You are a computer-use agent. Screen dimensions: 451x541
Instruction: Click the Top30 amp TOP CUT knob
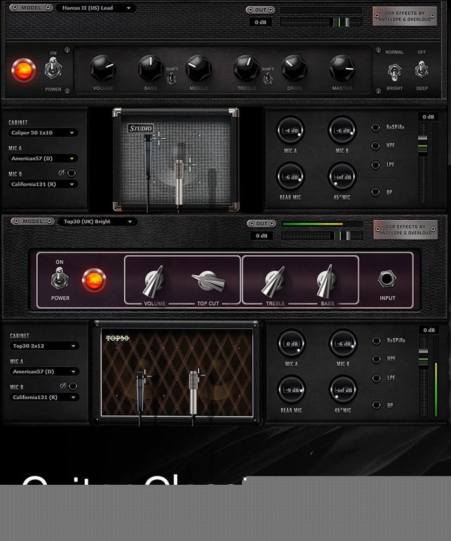point(208,281)
